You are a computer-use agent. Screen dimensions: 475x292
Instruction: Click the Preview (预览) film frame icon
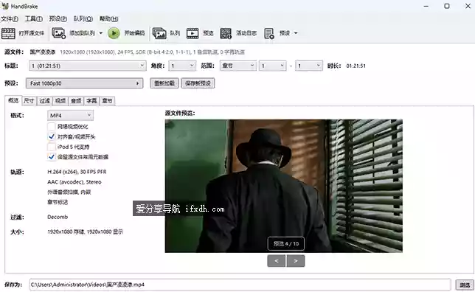click(x=193, y=33)
